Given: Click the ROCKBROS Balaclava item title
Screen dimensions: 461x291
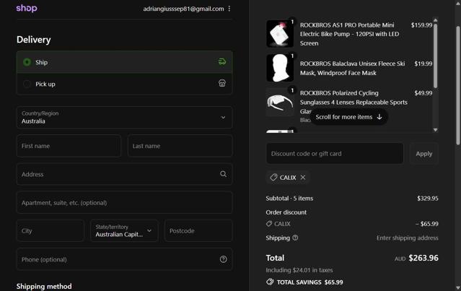Looking at the screenshot, I should pos(352,68).
